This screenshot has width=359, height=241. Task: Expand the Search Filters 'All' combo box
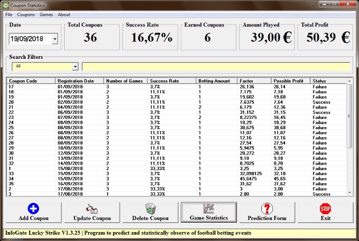click(x=75, y=66)
